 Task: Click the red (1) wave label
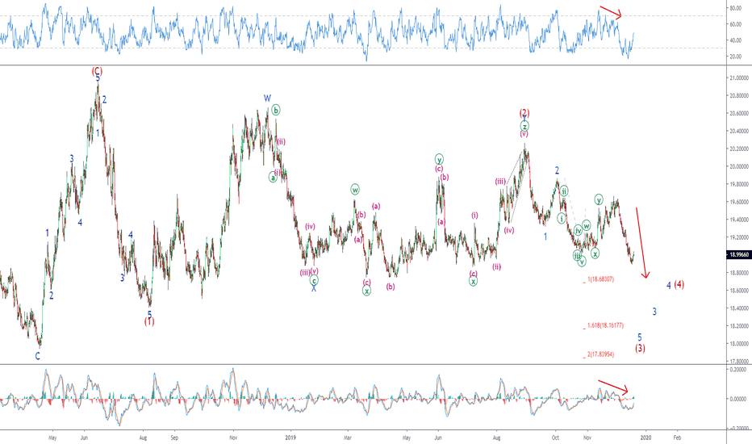[x=149, y=321]
